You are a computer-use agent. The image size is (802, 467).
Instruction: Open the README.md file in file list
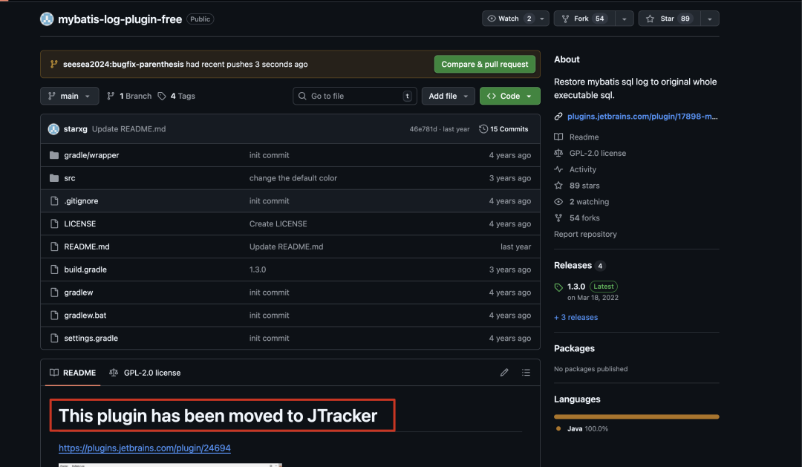86,246
